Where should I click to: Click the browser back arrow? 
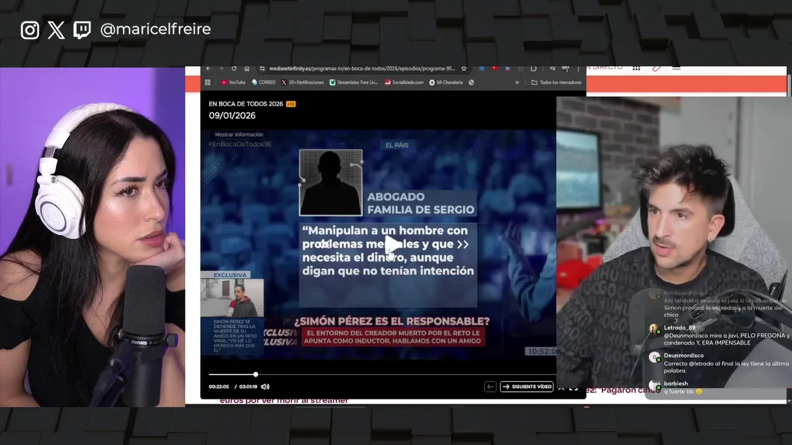209,69
